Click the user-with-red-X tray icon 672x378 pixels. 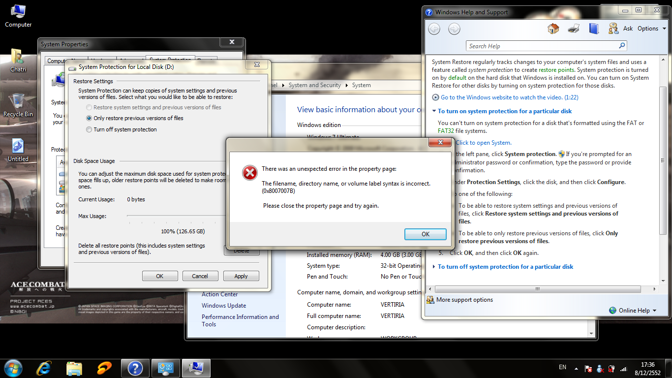tap(600, 368)
